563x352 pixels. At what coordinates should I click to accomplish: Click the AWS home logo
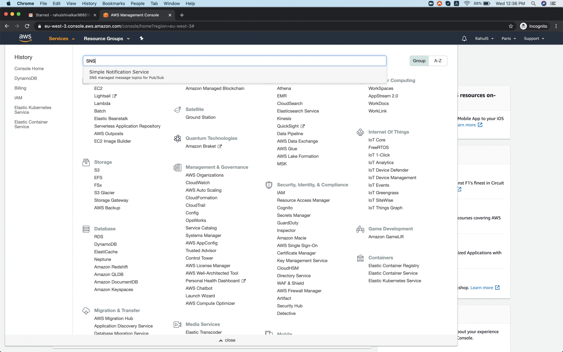[x=25, y=38]
